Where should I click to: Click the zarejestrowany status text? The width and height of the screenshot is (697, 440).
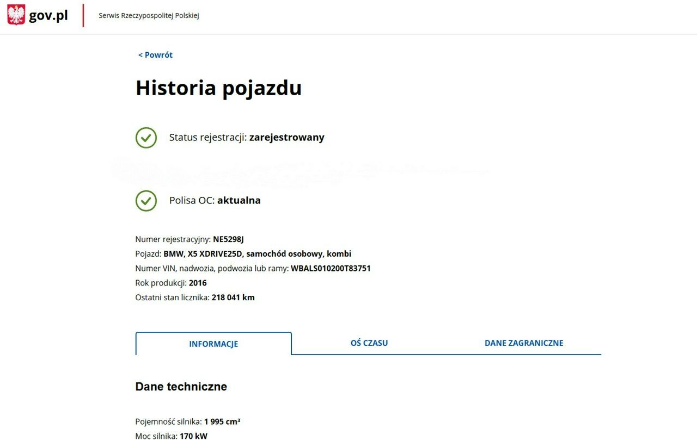point(286,138)
